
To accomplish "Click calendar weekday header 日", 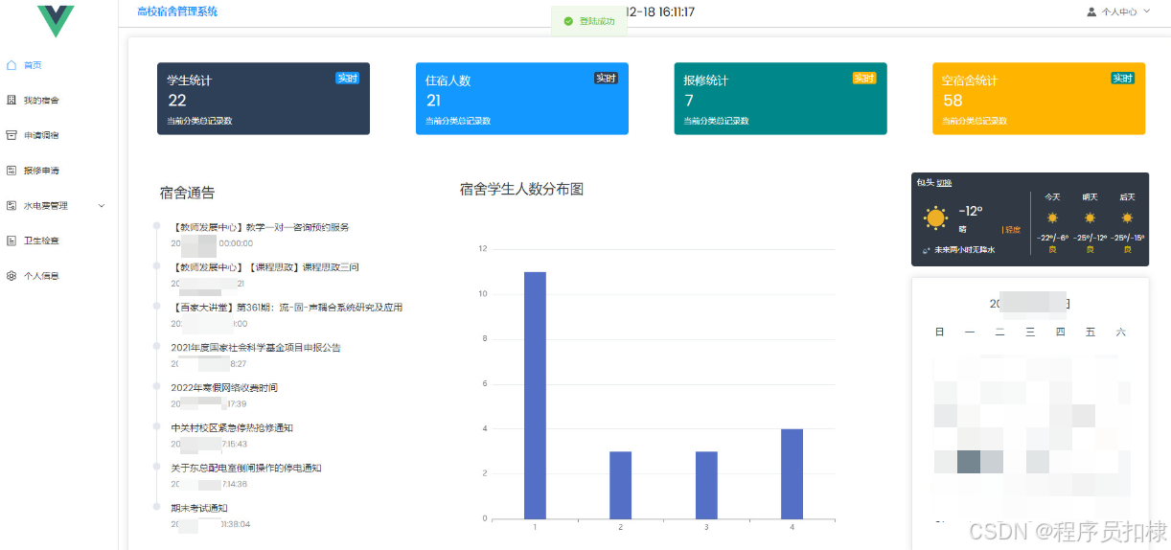I will tap(939, 332).
